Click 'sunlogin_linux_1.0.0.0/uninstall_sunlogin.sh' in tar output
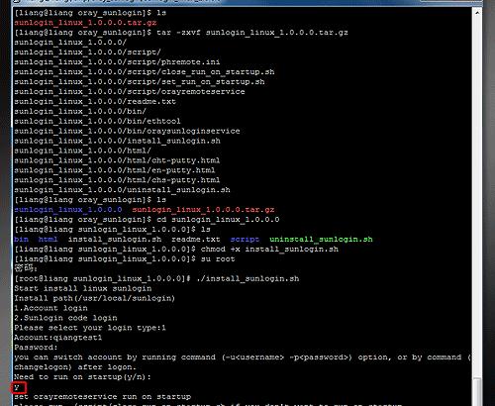The image size is (495, 406). (122, 190)
